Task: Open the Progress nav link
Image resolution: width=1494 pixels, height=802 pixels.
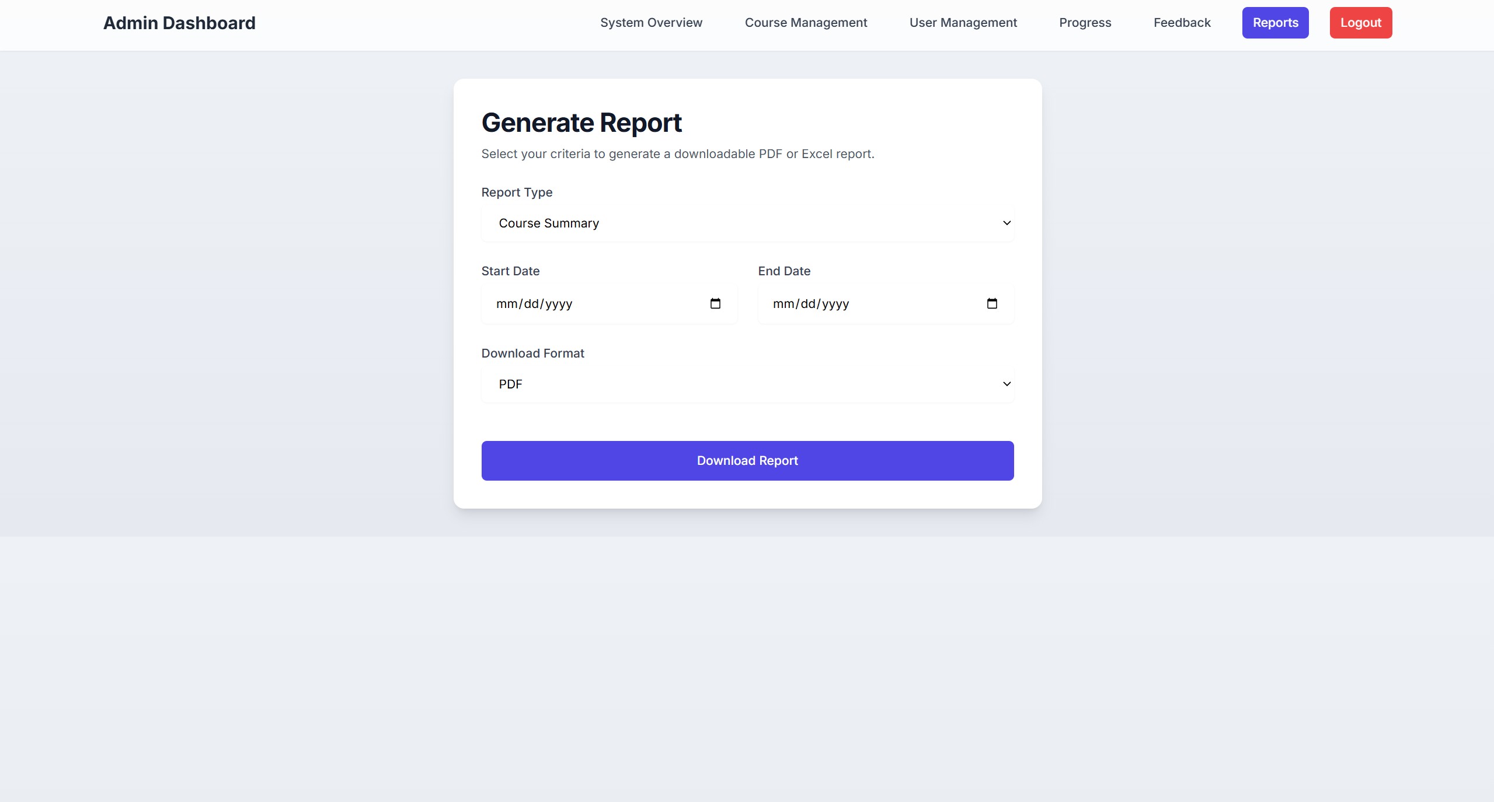Action: pyautogui.click(x=1085, y=23)
